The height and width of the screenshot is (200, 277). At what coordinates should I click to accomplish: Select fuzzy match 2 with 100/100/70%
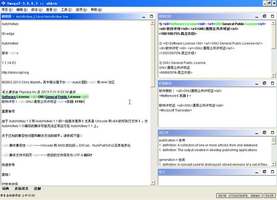click(x=211, y=48)
